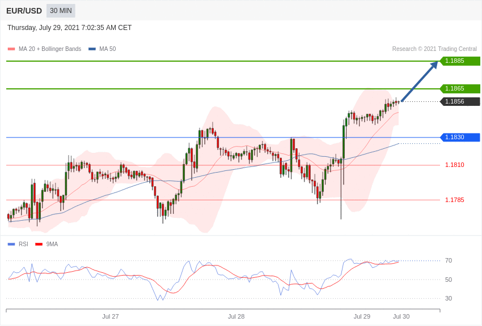Click the EUR/USD pair title
Viewport: 482px width, 326px height.
(x=24, y=11)
